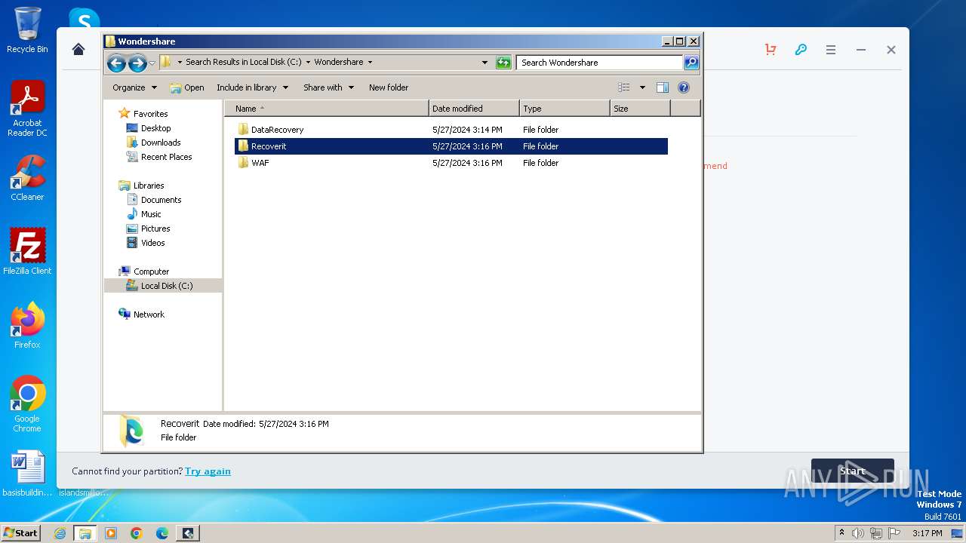Open the Recoverit hamburger menu
This screenshot has height=543, width=966.
pos(831,50)
